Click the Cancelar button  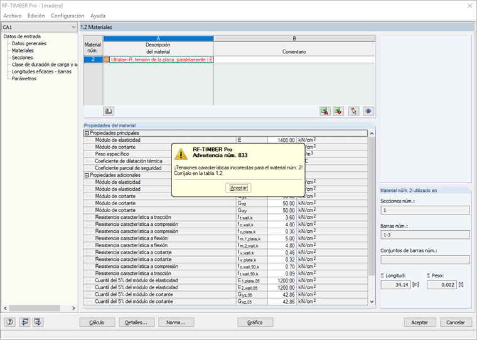click(456, 322)
